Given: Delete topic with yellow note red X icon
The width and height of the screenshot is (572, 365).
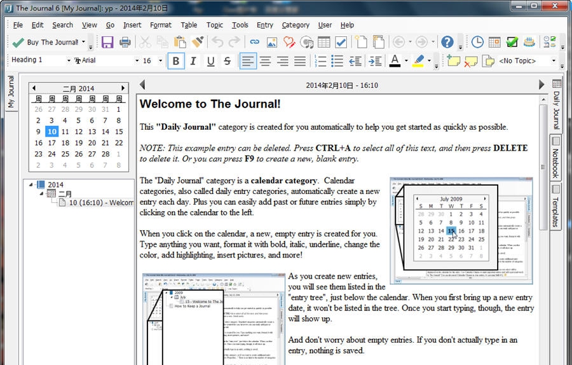Looking at the screenshot, I should pyautogui.click(x=470, y=61).
